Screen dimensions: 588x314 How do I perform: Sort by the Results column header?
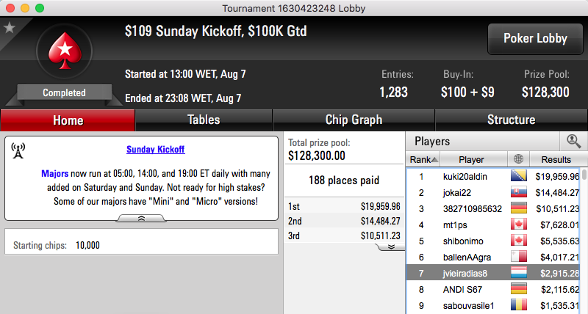(x=556, y=159)
